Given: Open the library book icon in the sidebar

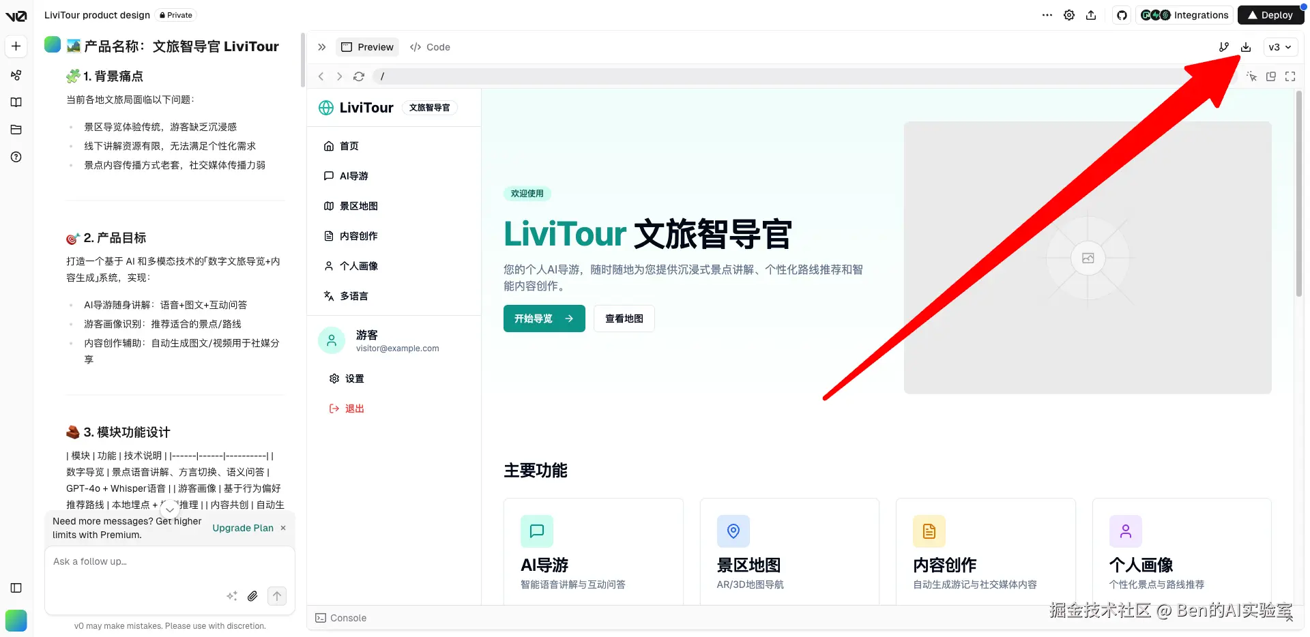Looking at the screenshot, I should 16,102.
